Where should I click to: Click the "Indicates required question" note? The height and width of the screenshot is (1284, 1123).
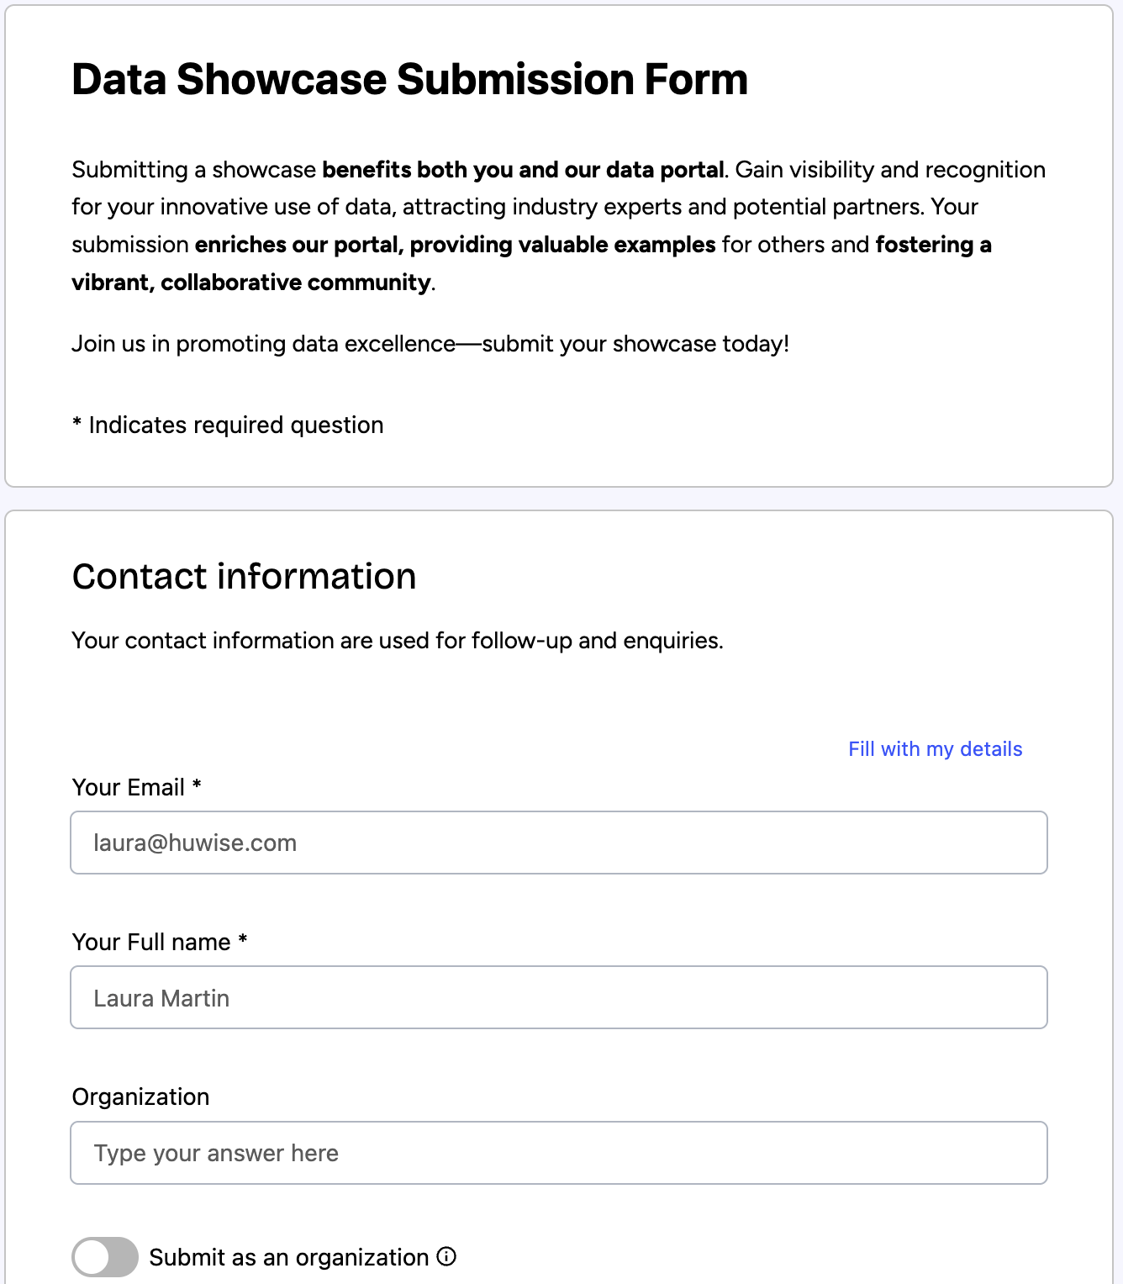[235, 425]
